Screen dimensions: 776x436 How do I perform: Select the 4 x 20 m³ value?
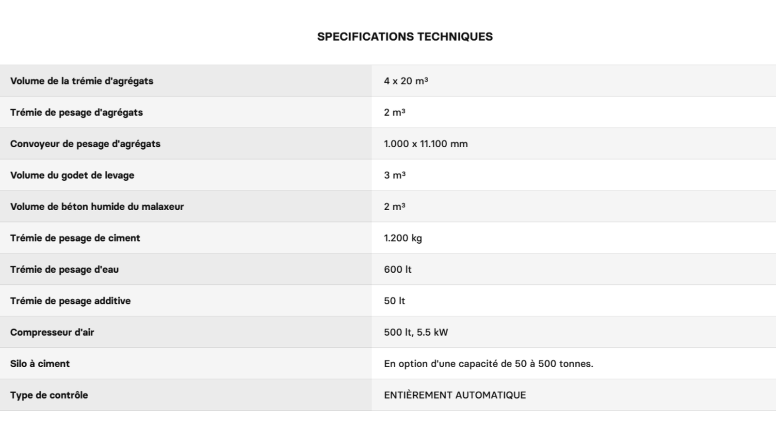(405, 81)
